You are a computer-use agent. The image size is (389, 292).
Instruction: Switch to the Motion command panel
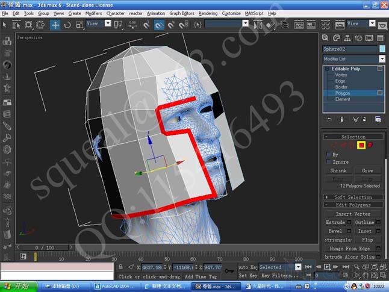click(x=358, y=38)
